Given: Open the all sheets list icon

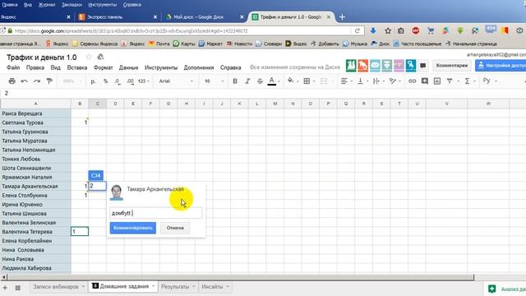Looking at the screenshot, I should pos(18,288).
